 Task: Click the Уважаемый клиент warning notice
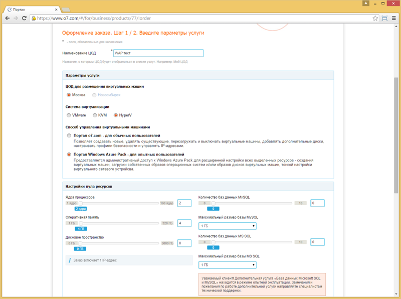[262, 284]
